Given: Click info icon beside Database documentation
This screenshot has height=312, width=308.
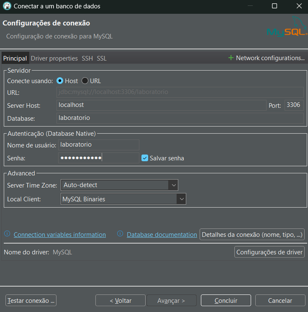Looking at the screenshot, I should (120, 234).
